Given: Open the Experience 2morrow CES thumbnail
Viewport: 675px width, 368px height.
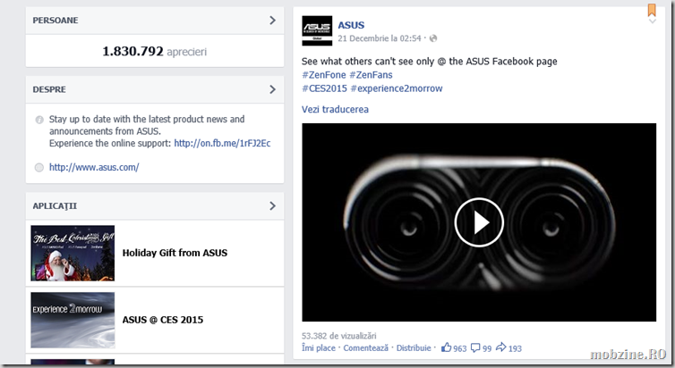Looking at the screenshot, I should coord(73,320).
